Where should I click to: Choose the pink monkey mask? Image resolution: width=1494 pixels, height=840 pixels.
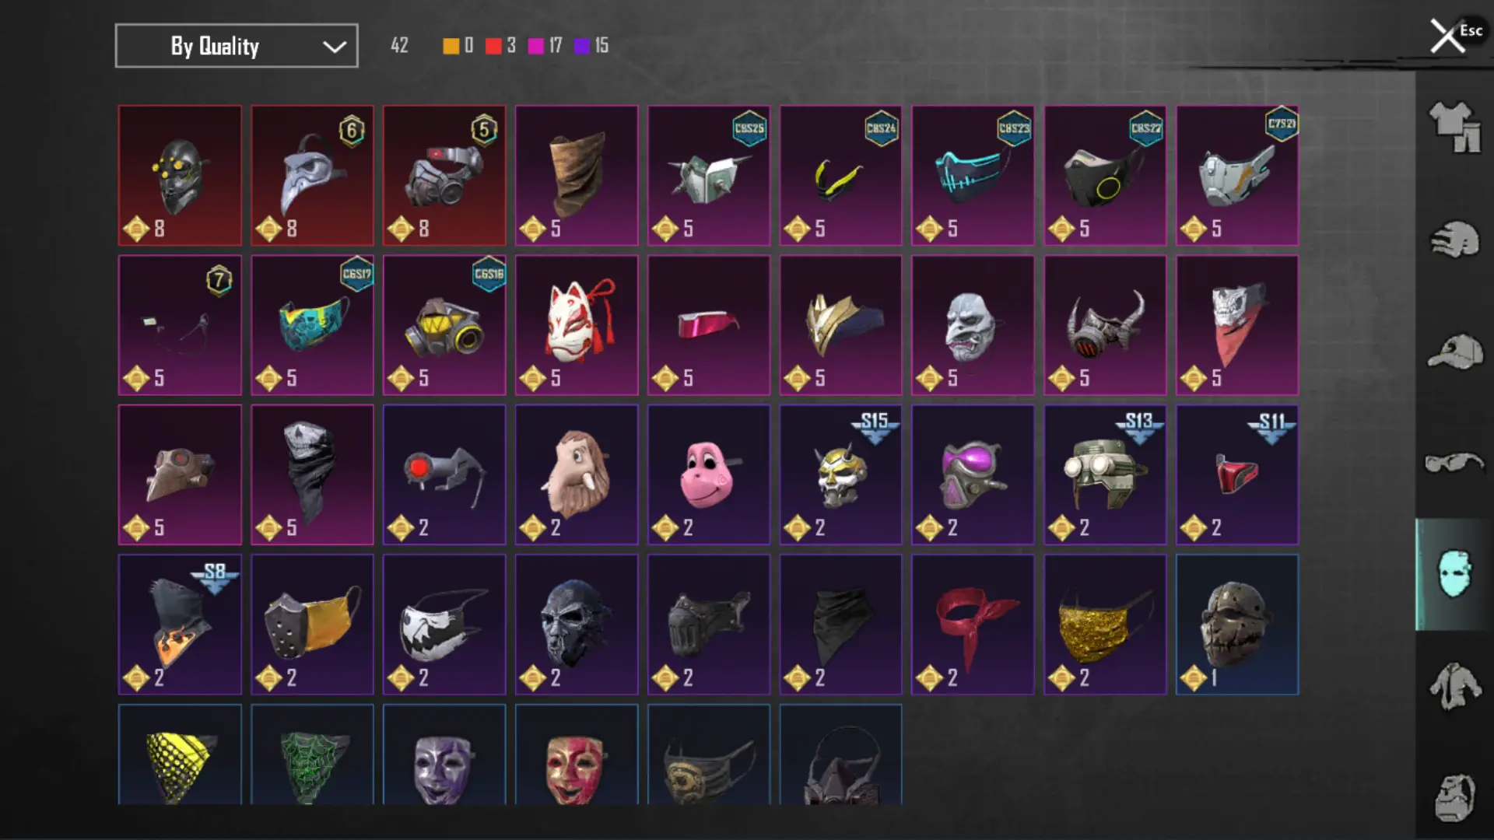(709, 474)
